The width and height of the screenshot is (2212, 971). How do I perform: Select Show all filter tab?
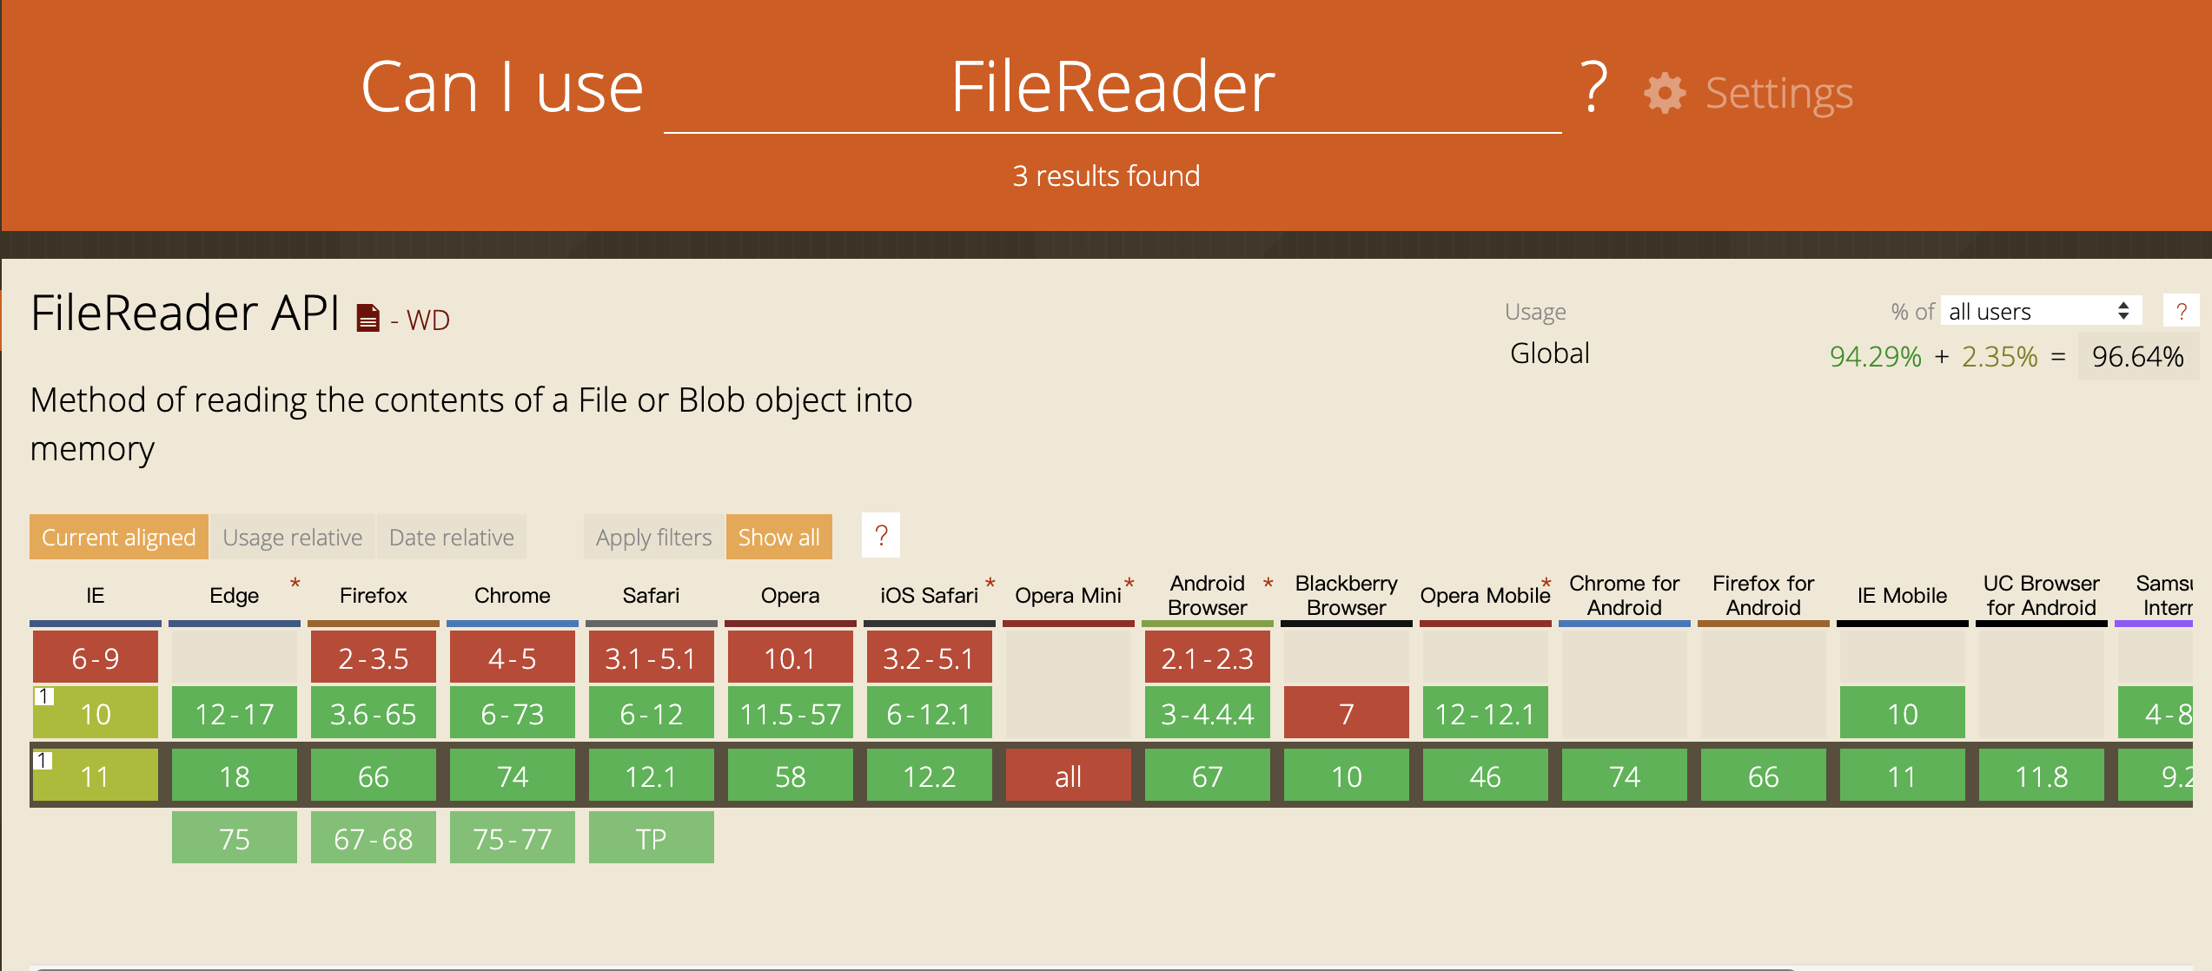point(778,538)
